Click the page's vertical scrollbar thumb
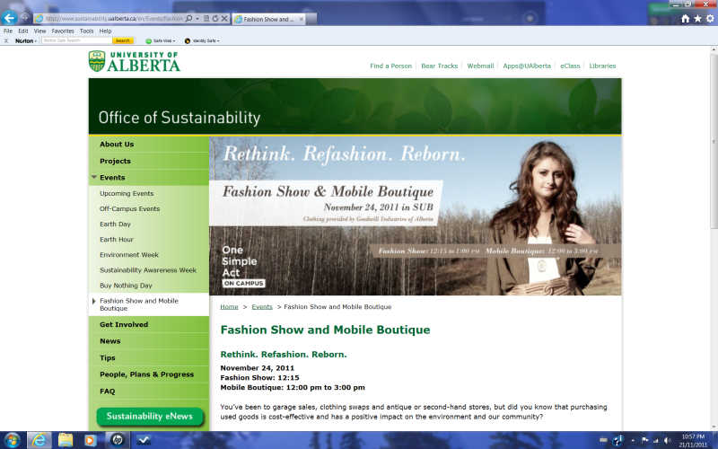 point(714,140)
